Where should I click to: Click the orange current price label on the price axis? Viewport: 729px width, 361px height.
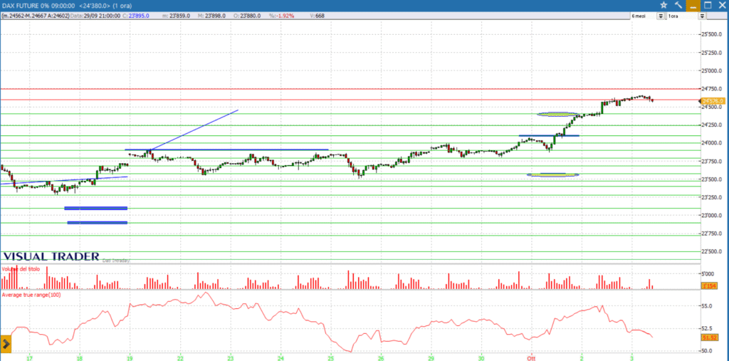(x=712, y=102)
